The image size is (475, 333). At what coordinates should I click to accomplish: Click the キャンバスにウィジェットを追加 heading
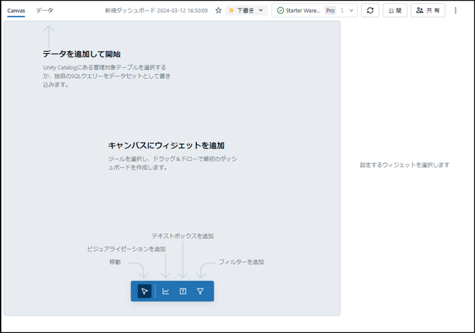(170, 145)
